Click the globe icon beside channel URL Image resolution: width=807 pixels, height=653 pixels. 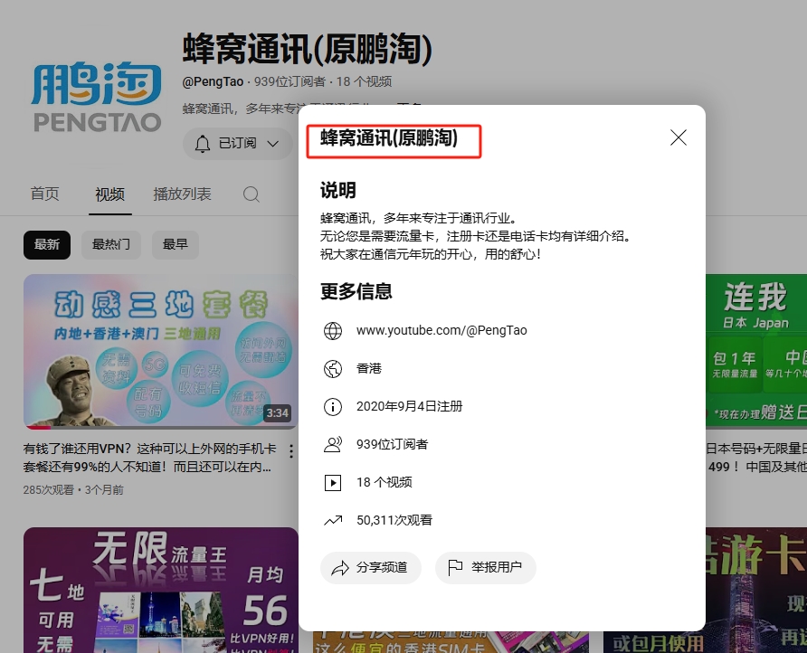click(333, 331)
